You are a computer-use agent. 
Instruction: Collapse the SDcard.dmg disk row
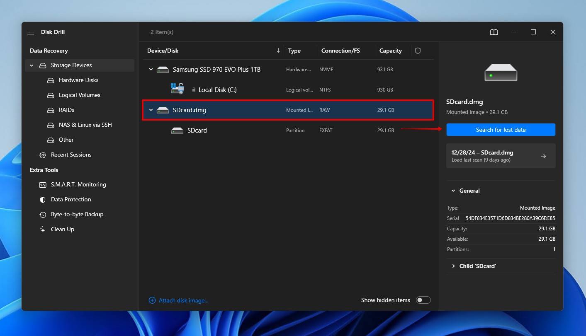tap(151, 110)
